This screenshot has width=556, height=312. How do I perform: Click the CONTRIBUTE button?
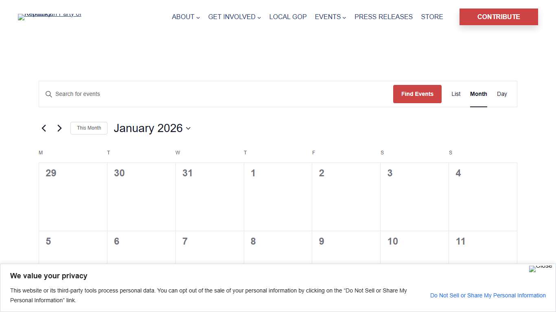(x=499, y=17)
